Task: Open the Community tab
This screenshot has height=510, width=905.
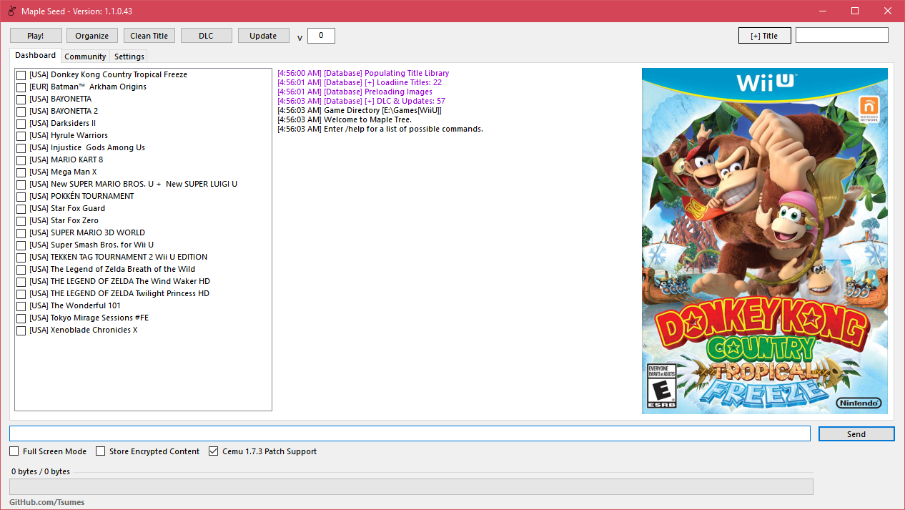Action: 85,57
